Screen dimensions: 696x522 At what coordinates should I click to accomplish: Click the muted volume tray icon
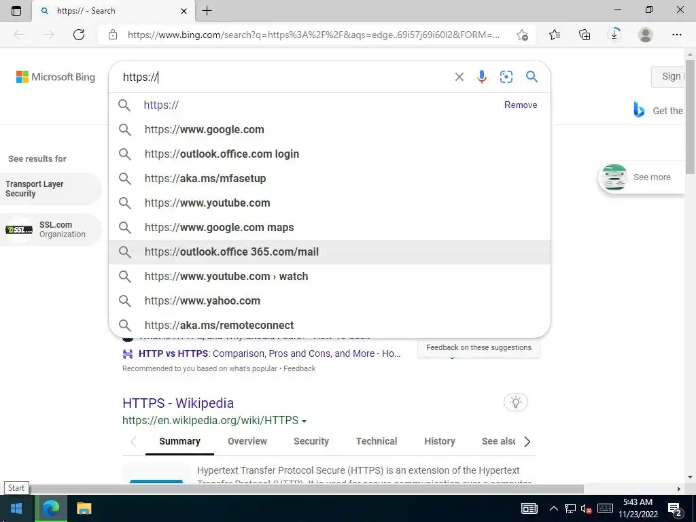587,508
